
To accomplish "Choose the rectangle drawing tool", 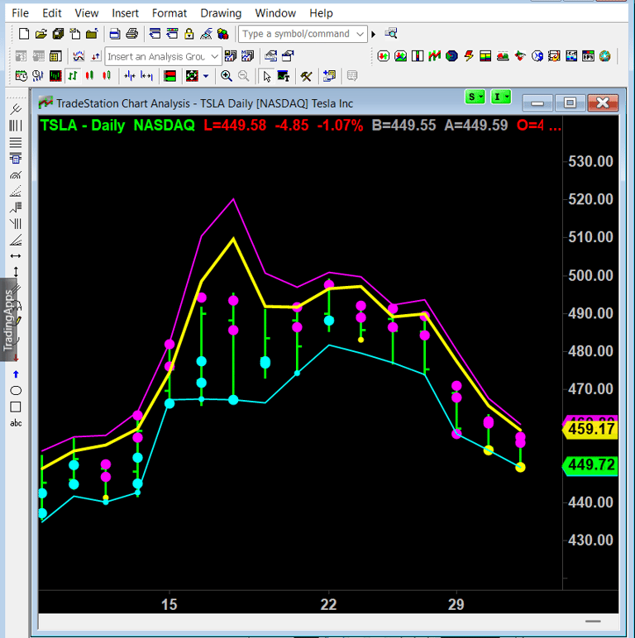I will point(16,407).
